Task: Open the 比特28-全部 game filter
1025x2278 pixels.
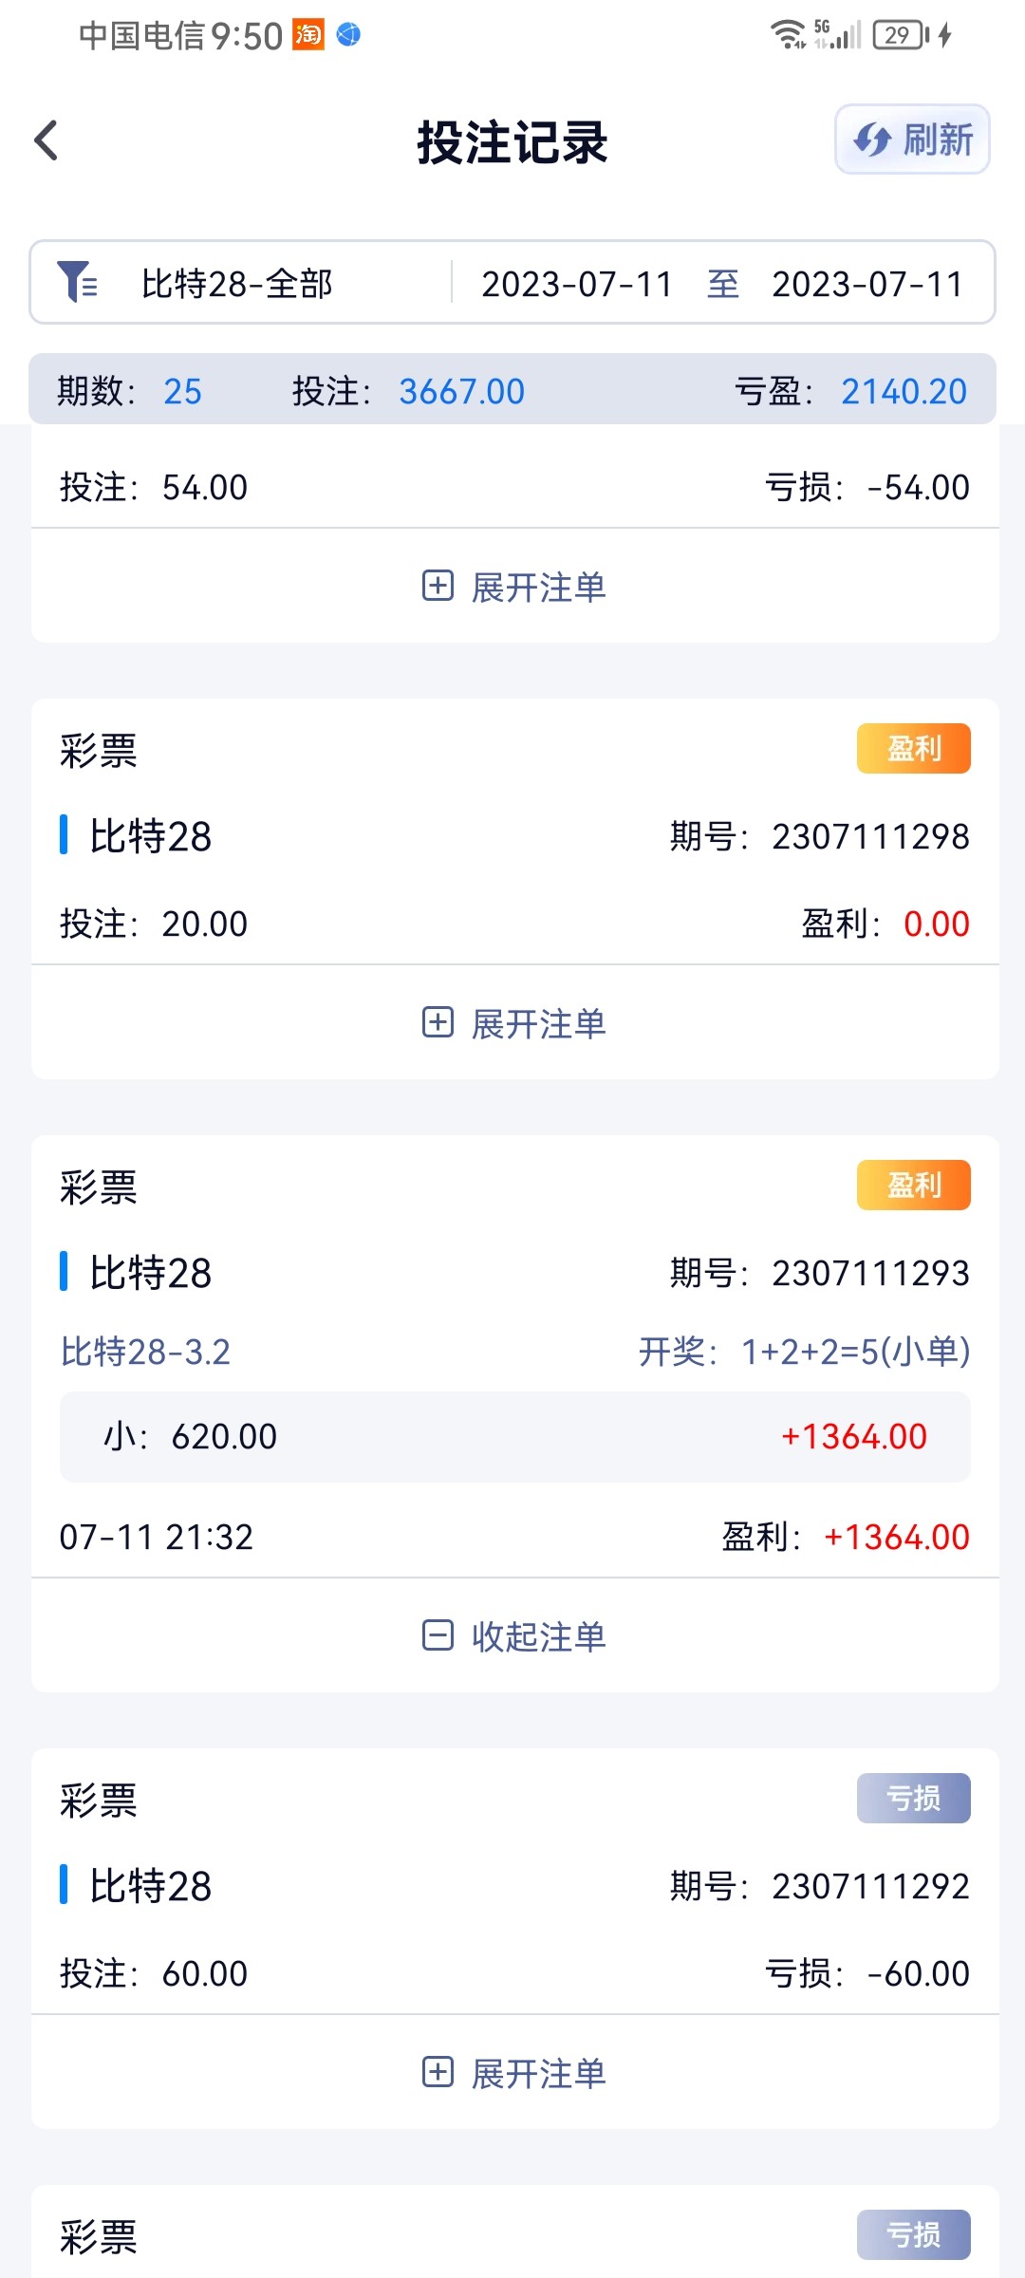Action: (x=237, y=284)
